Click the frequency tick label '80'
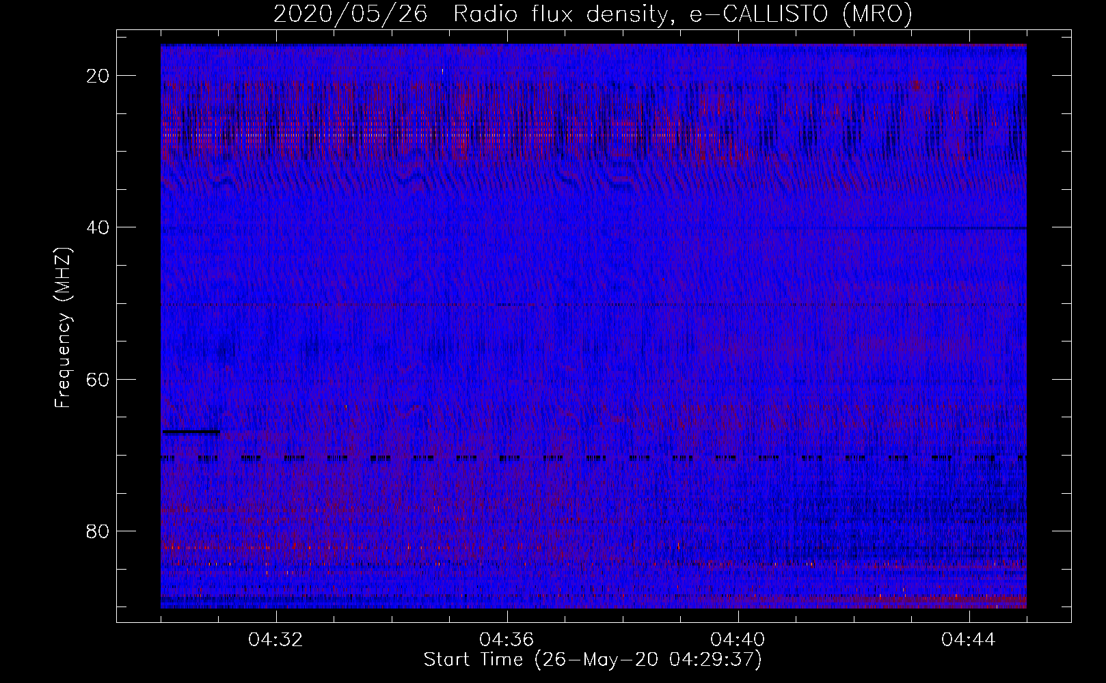Image resolution: width=1106 pixels, height=683 pixels. click(x=98, y=531)
